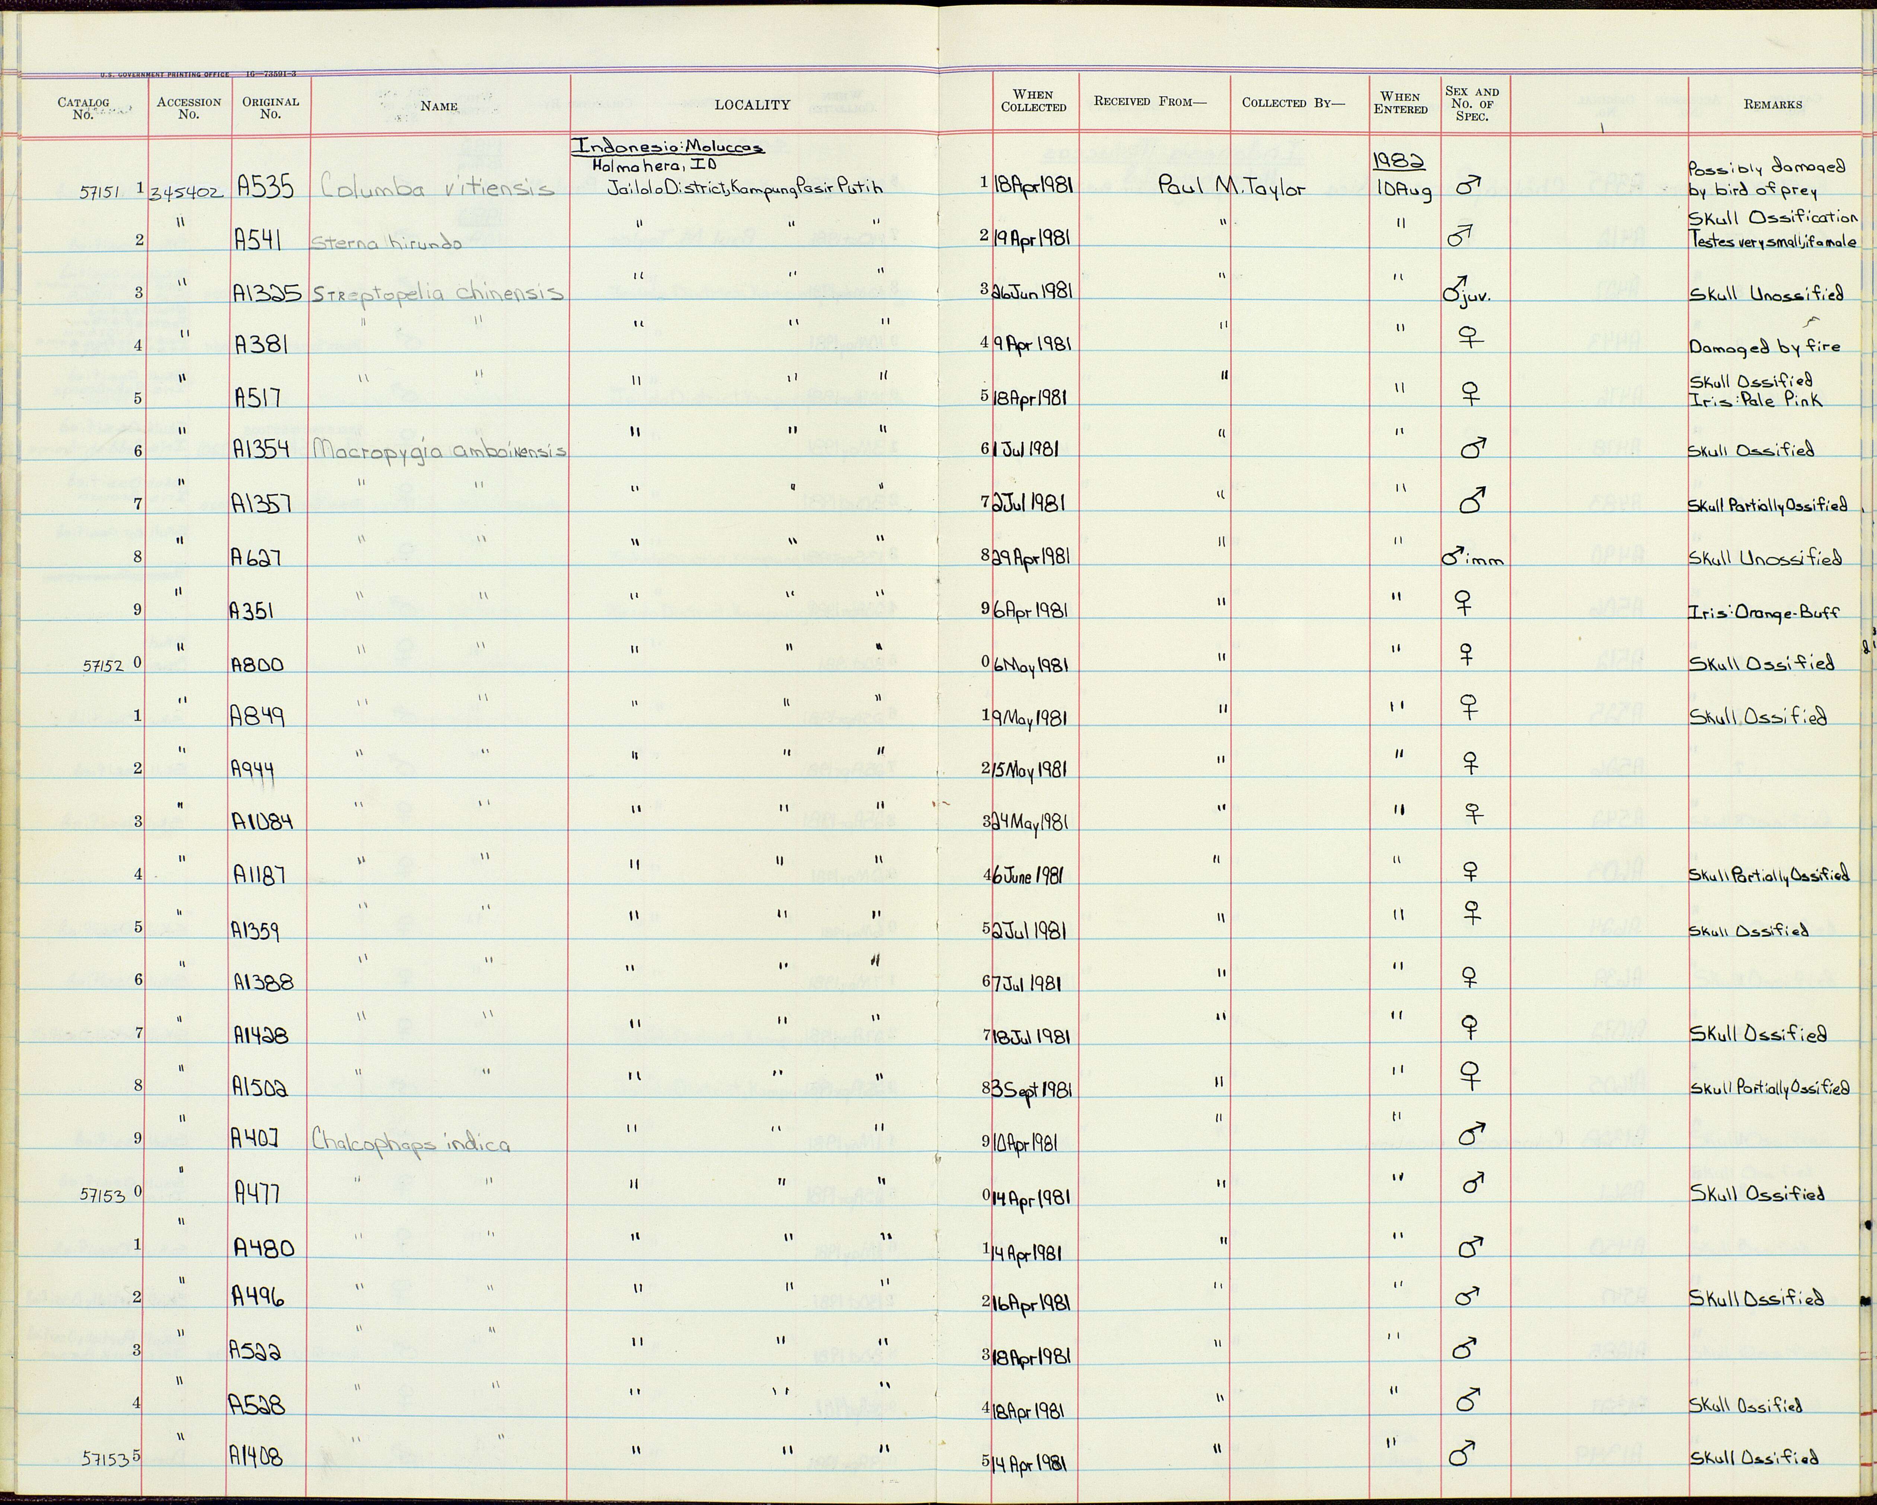Viewport: 1877px width, 1505px height.
Task: Click the species name 'Columba vitiensis'
Action: click(439, 187)
